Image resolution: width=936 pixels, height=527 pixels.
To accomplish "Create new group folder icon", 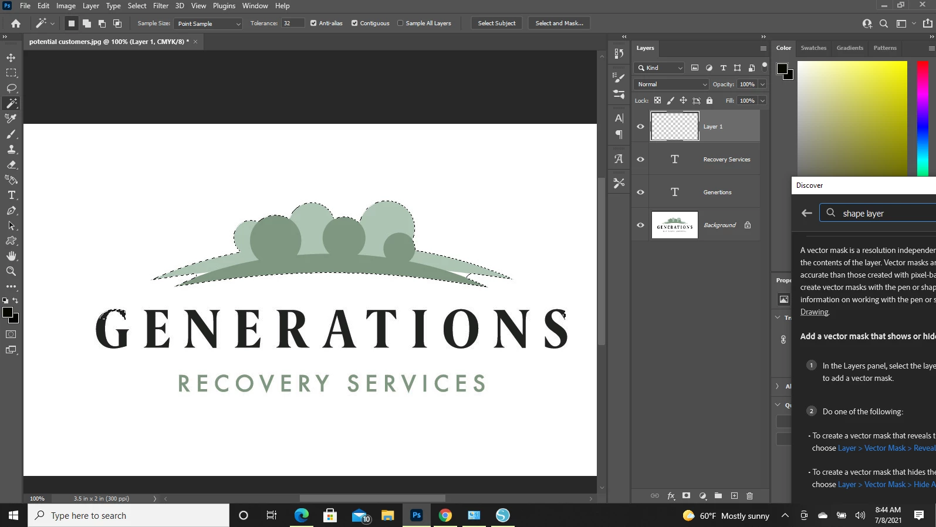I will click(x=718, y=496).
